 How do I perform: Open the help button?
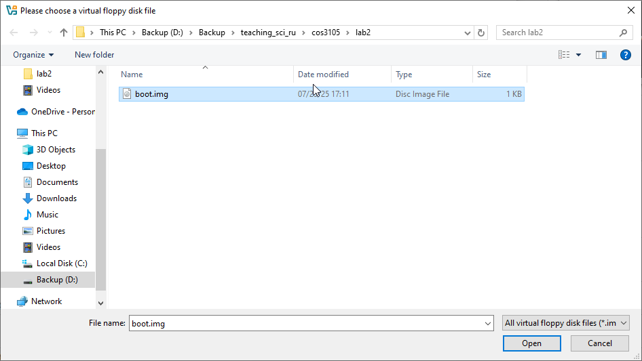[x=626, y=55]
